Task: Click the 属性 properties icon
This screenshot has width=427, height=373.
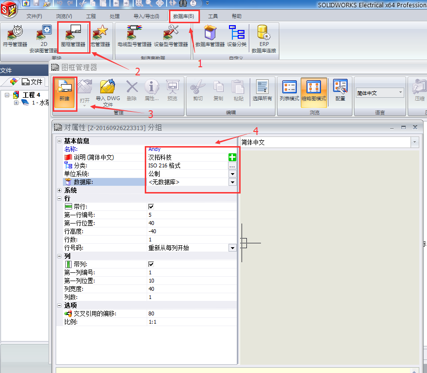Action: click(x=152, y=90)
